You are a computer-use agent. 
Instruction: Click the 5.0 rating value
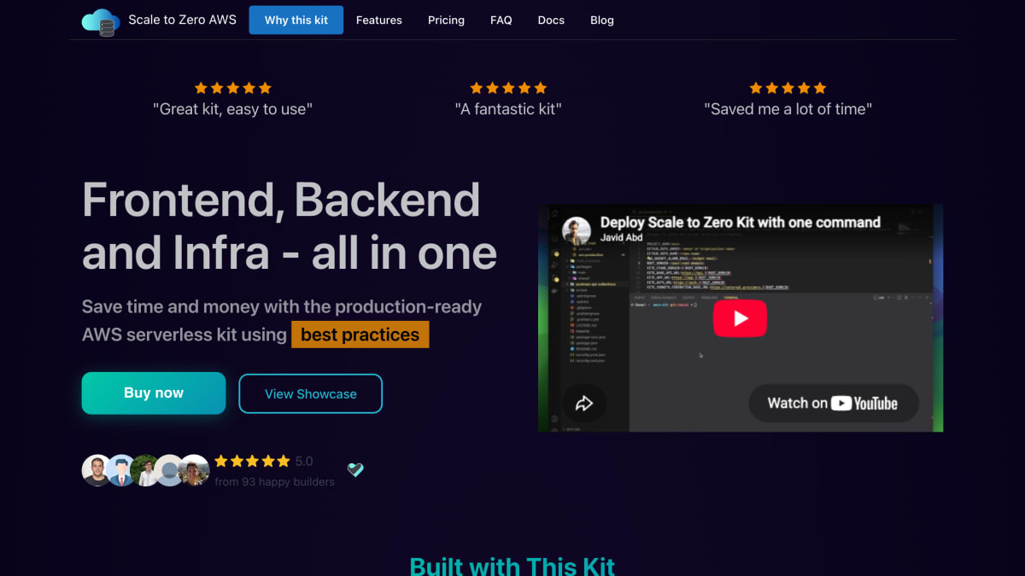(x=304, y=461)
